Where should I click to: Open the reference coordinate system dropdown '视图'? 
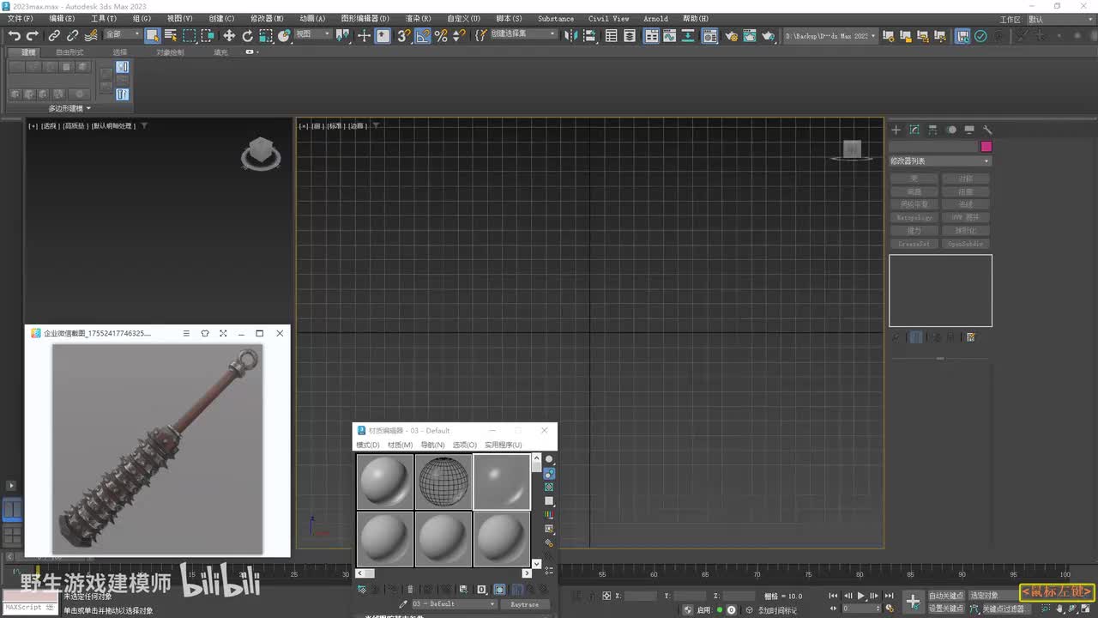pos(313,35)
